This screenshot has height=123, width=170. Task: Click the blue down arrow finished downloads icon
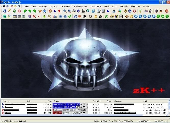(x=55, y=11)
